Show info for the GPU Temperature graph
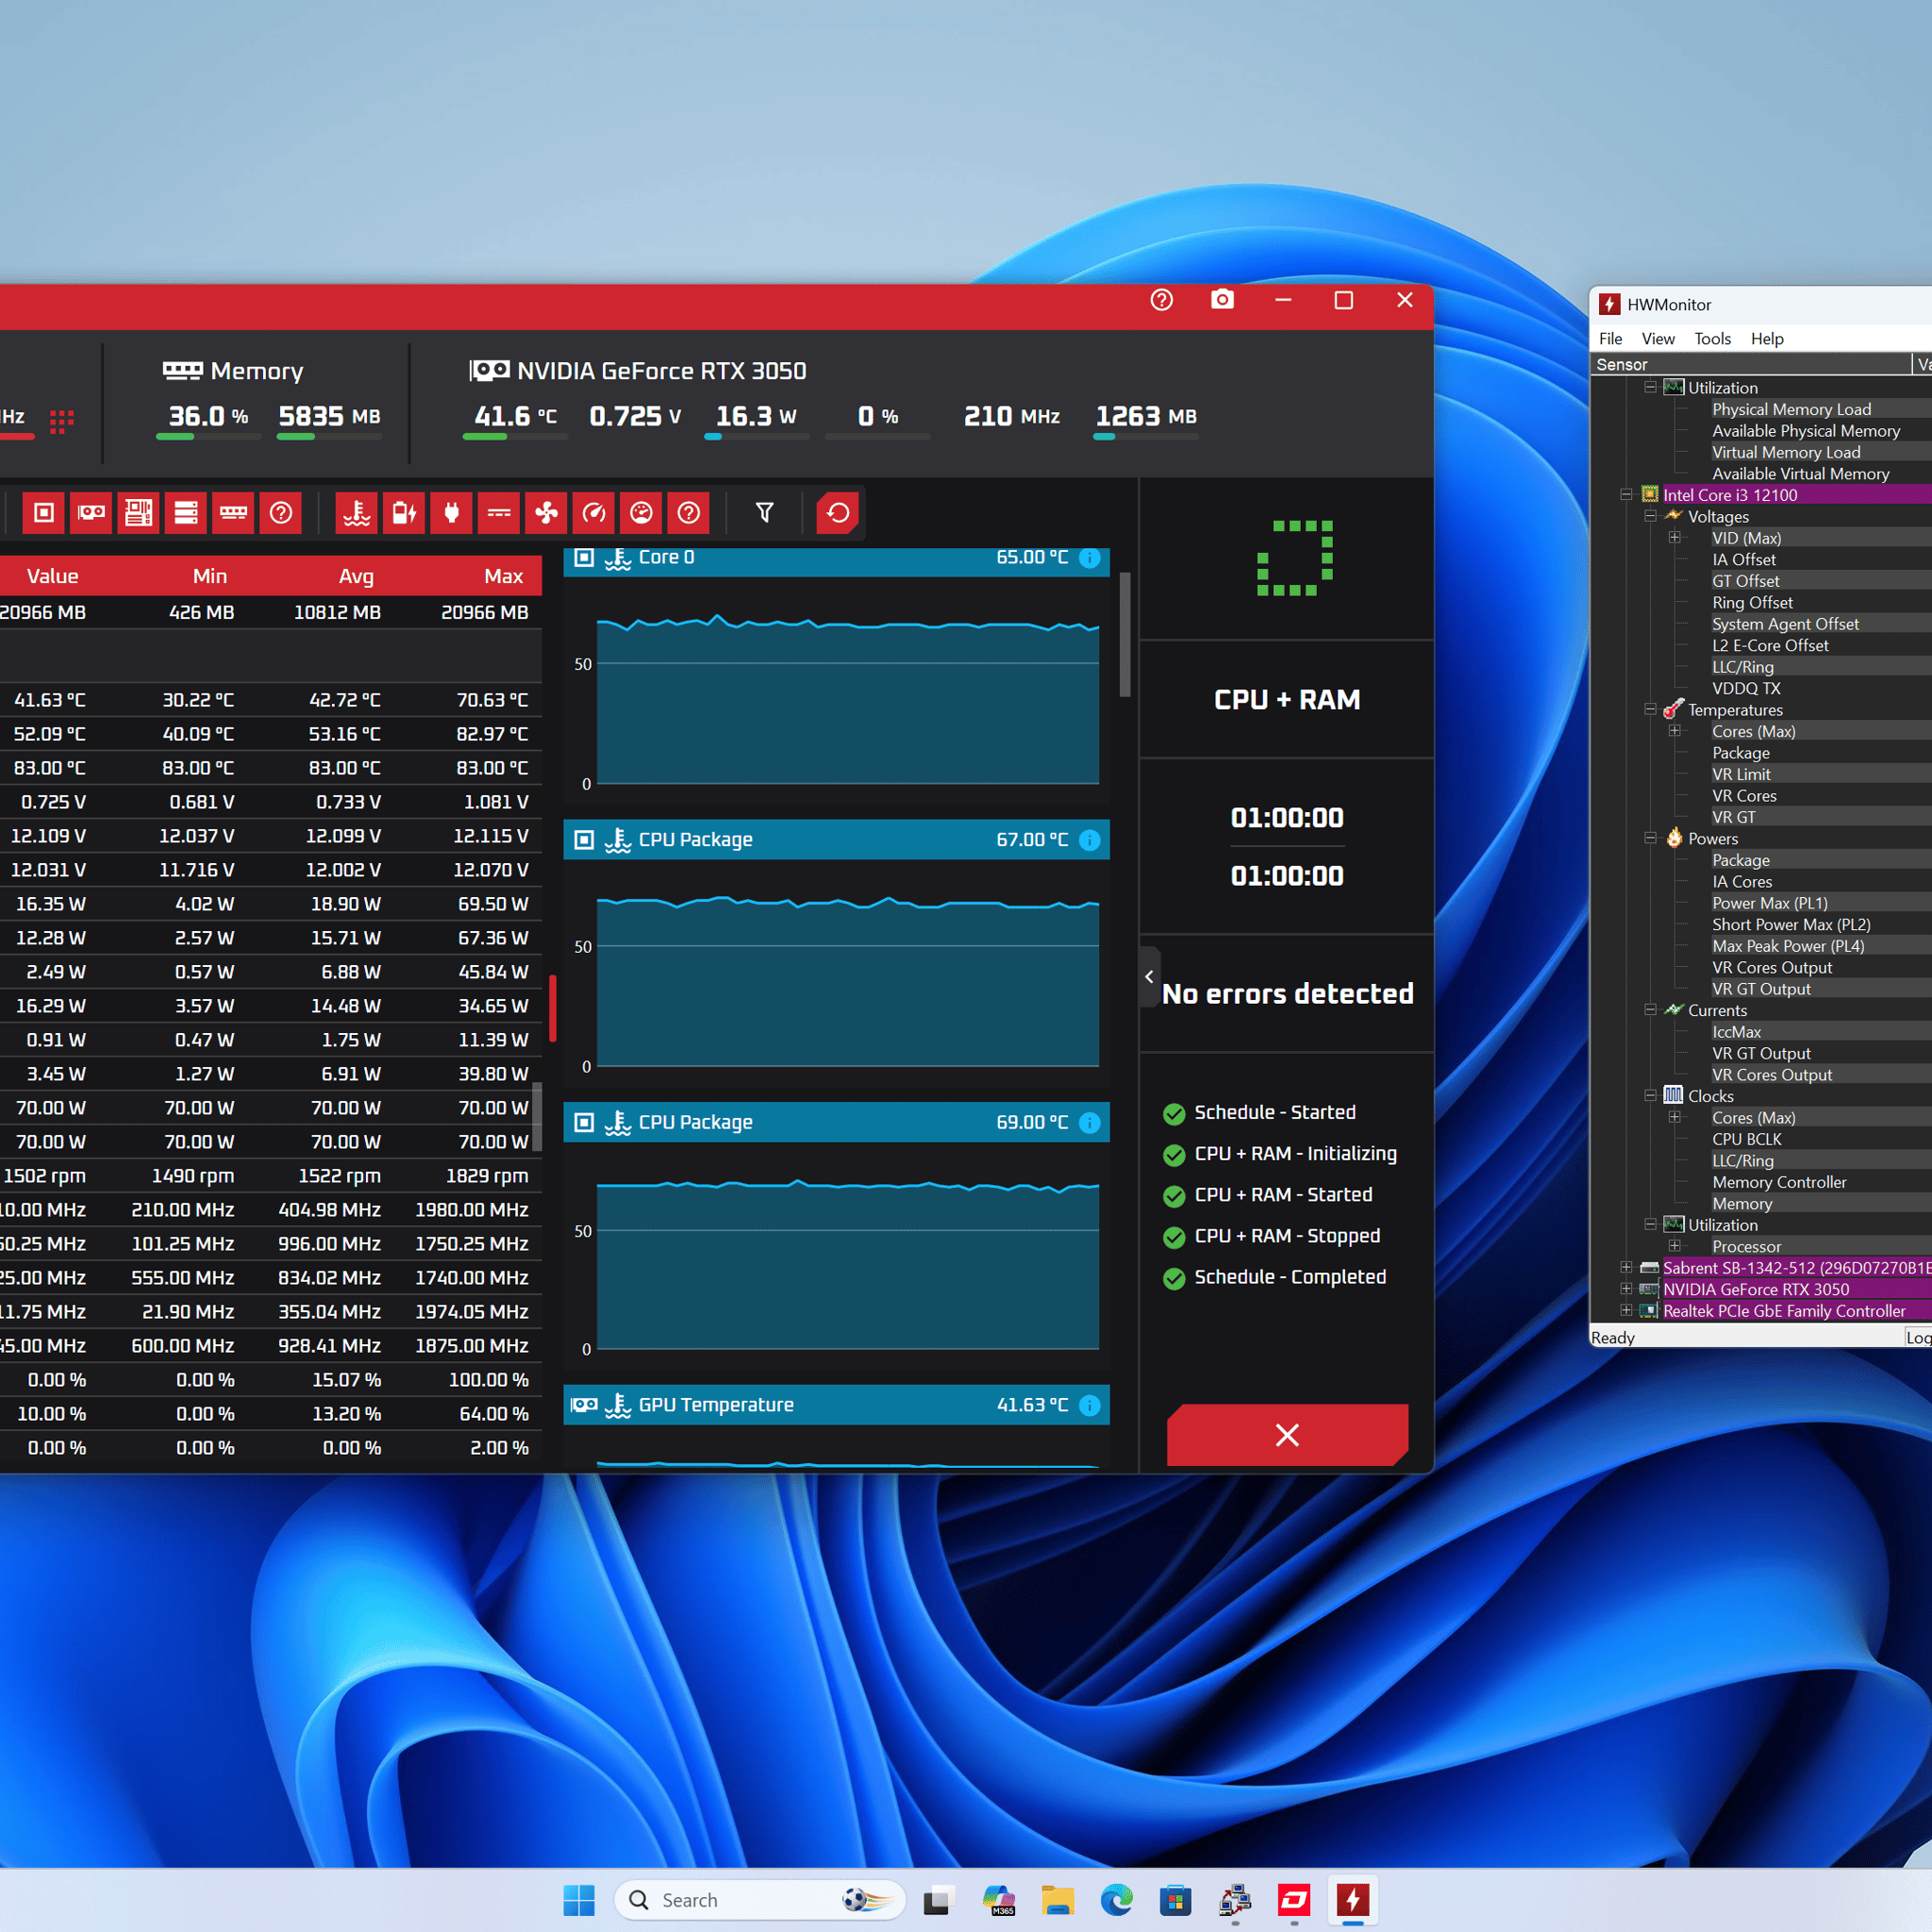 click(x=1090, y=1405)
